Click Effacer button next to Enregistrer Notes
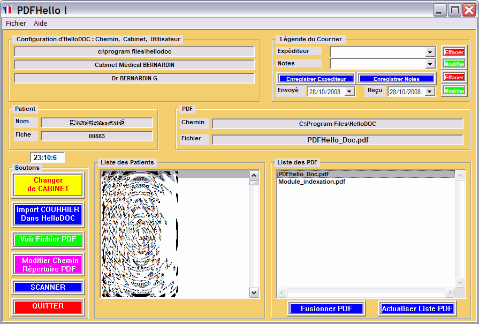Image resolution: width=479 pixels, height=324 pixels. (x=454, y=77)
